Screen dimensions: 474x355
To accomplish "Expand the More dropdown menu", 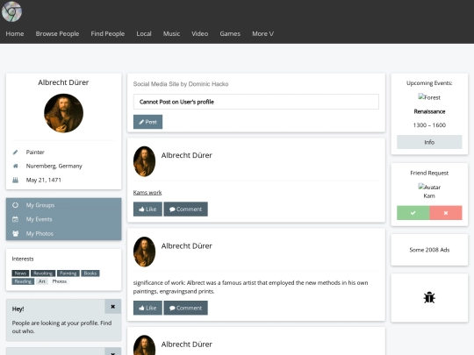I will pos(263,34).
